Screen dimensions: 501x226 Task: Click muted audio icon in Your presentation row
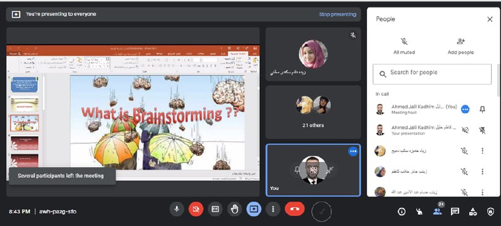click(465, 130)
